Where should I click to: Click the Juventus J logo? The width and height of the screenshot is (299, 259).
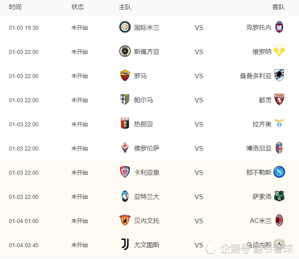(x=125, y=244)
